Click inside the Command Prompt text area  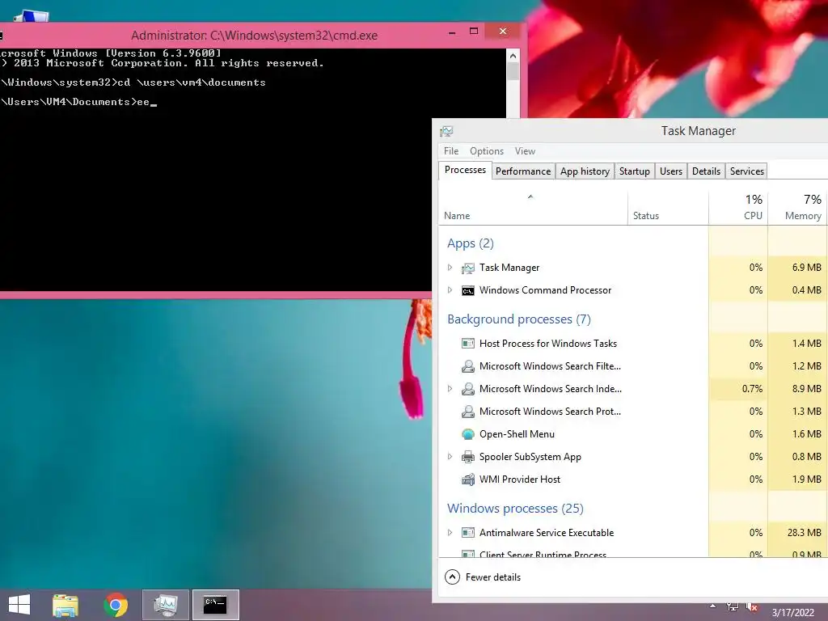252,170
